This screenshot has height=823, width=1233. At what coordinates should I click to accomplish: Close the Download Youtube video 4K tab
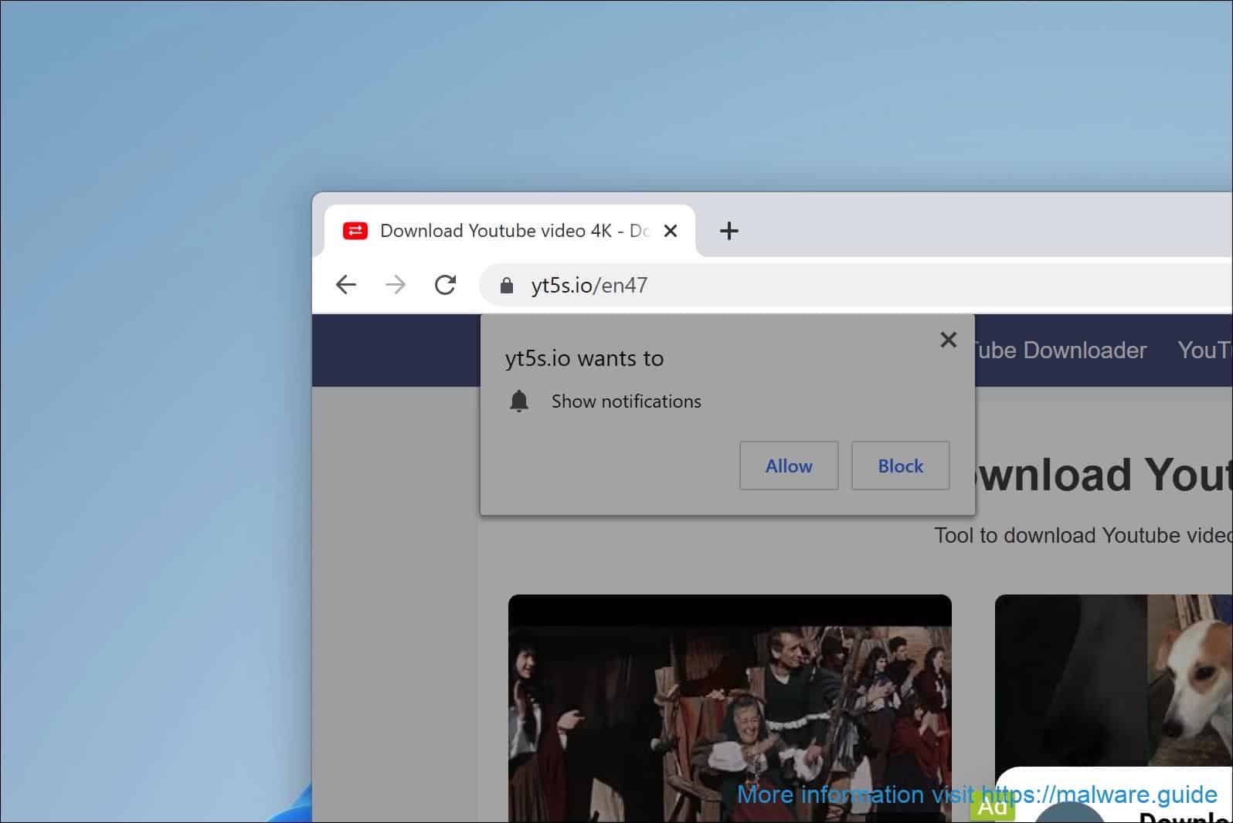[671, 231]
